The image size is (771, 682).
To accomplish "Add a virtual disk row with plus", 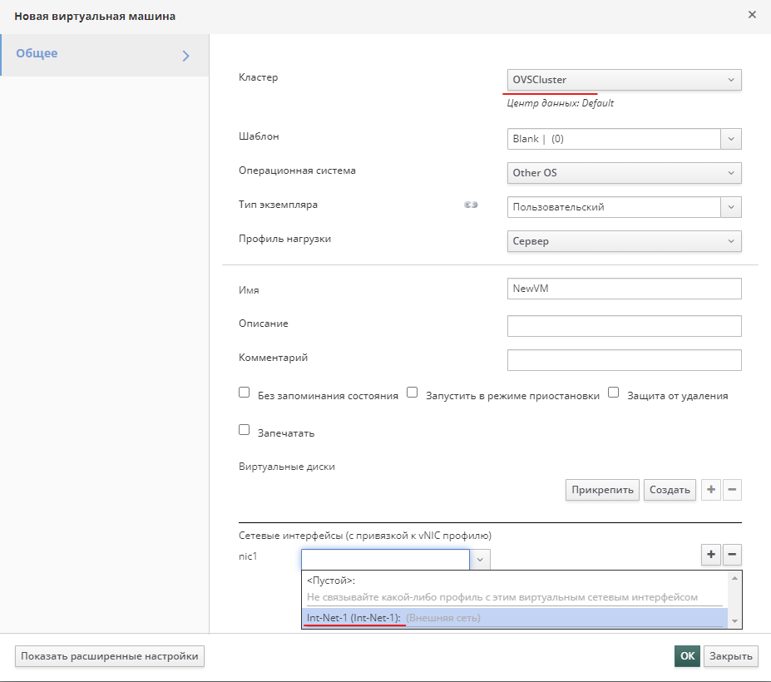I will pyautogui.click(x=710, y=490).
